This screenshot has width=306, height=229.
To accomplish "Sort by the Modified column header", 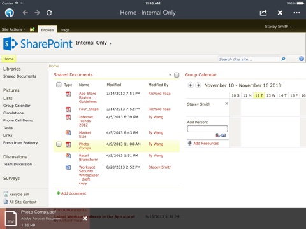I will point(114,85).
